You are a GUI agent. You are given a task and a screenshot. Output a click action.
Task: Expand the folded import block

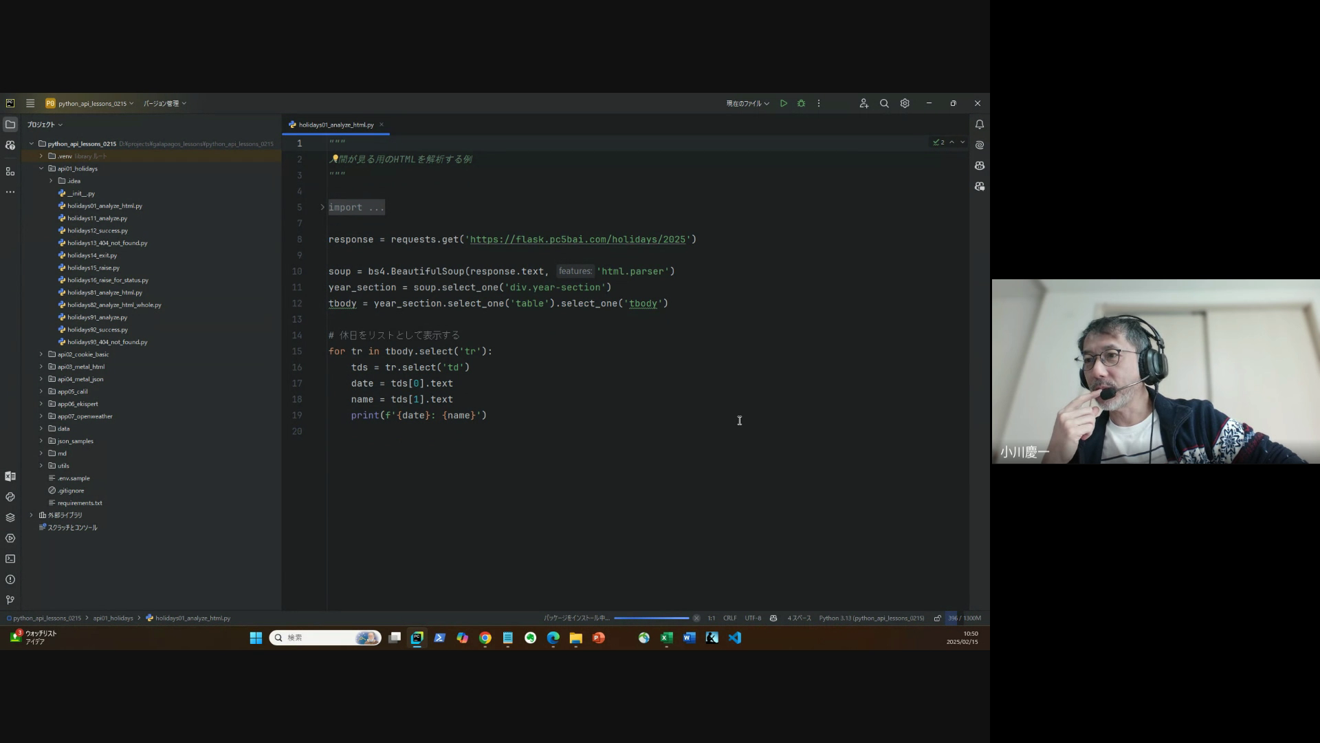(x=322, y=207)
